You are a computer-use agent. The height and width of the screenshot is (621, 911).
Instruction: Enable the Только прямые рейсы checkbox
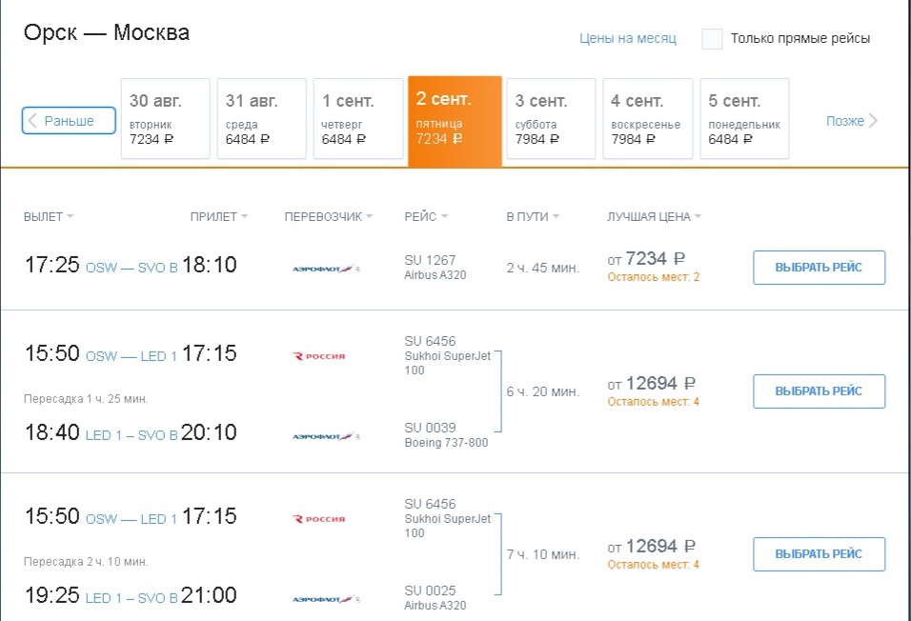[x=709, y=39]
